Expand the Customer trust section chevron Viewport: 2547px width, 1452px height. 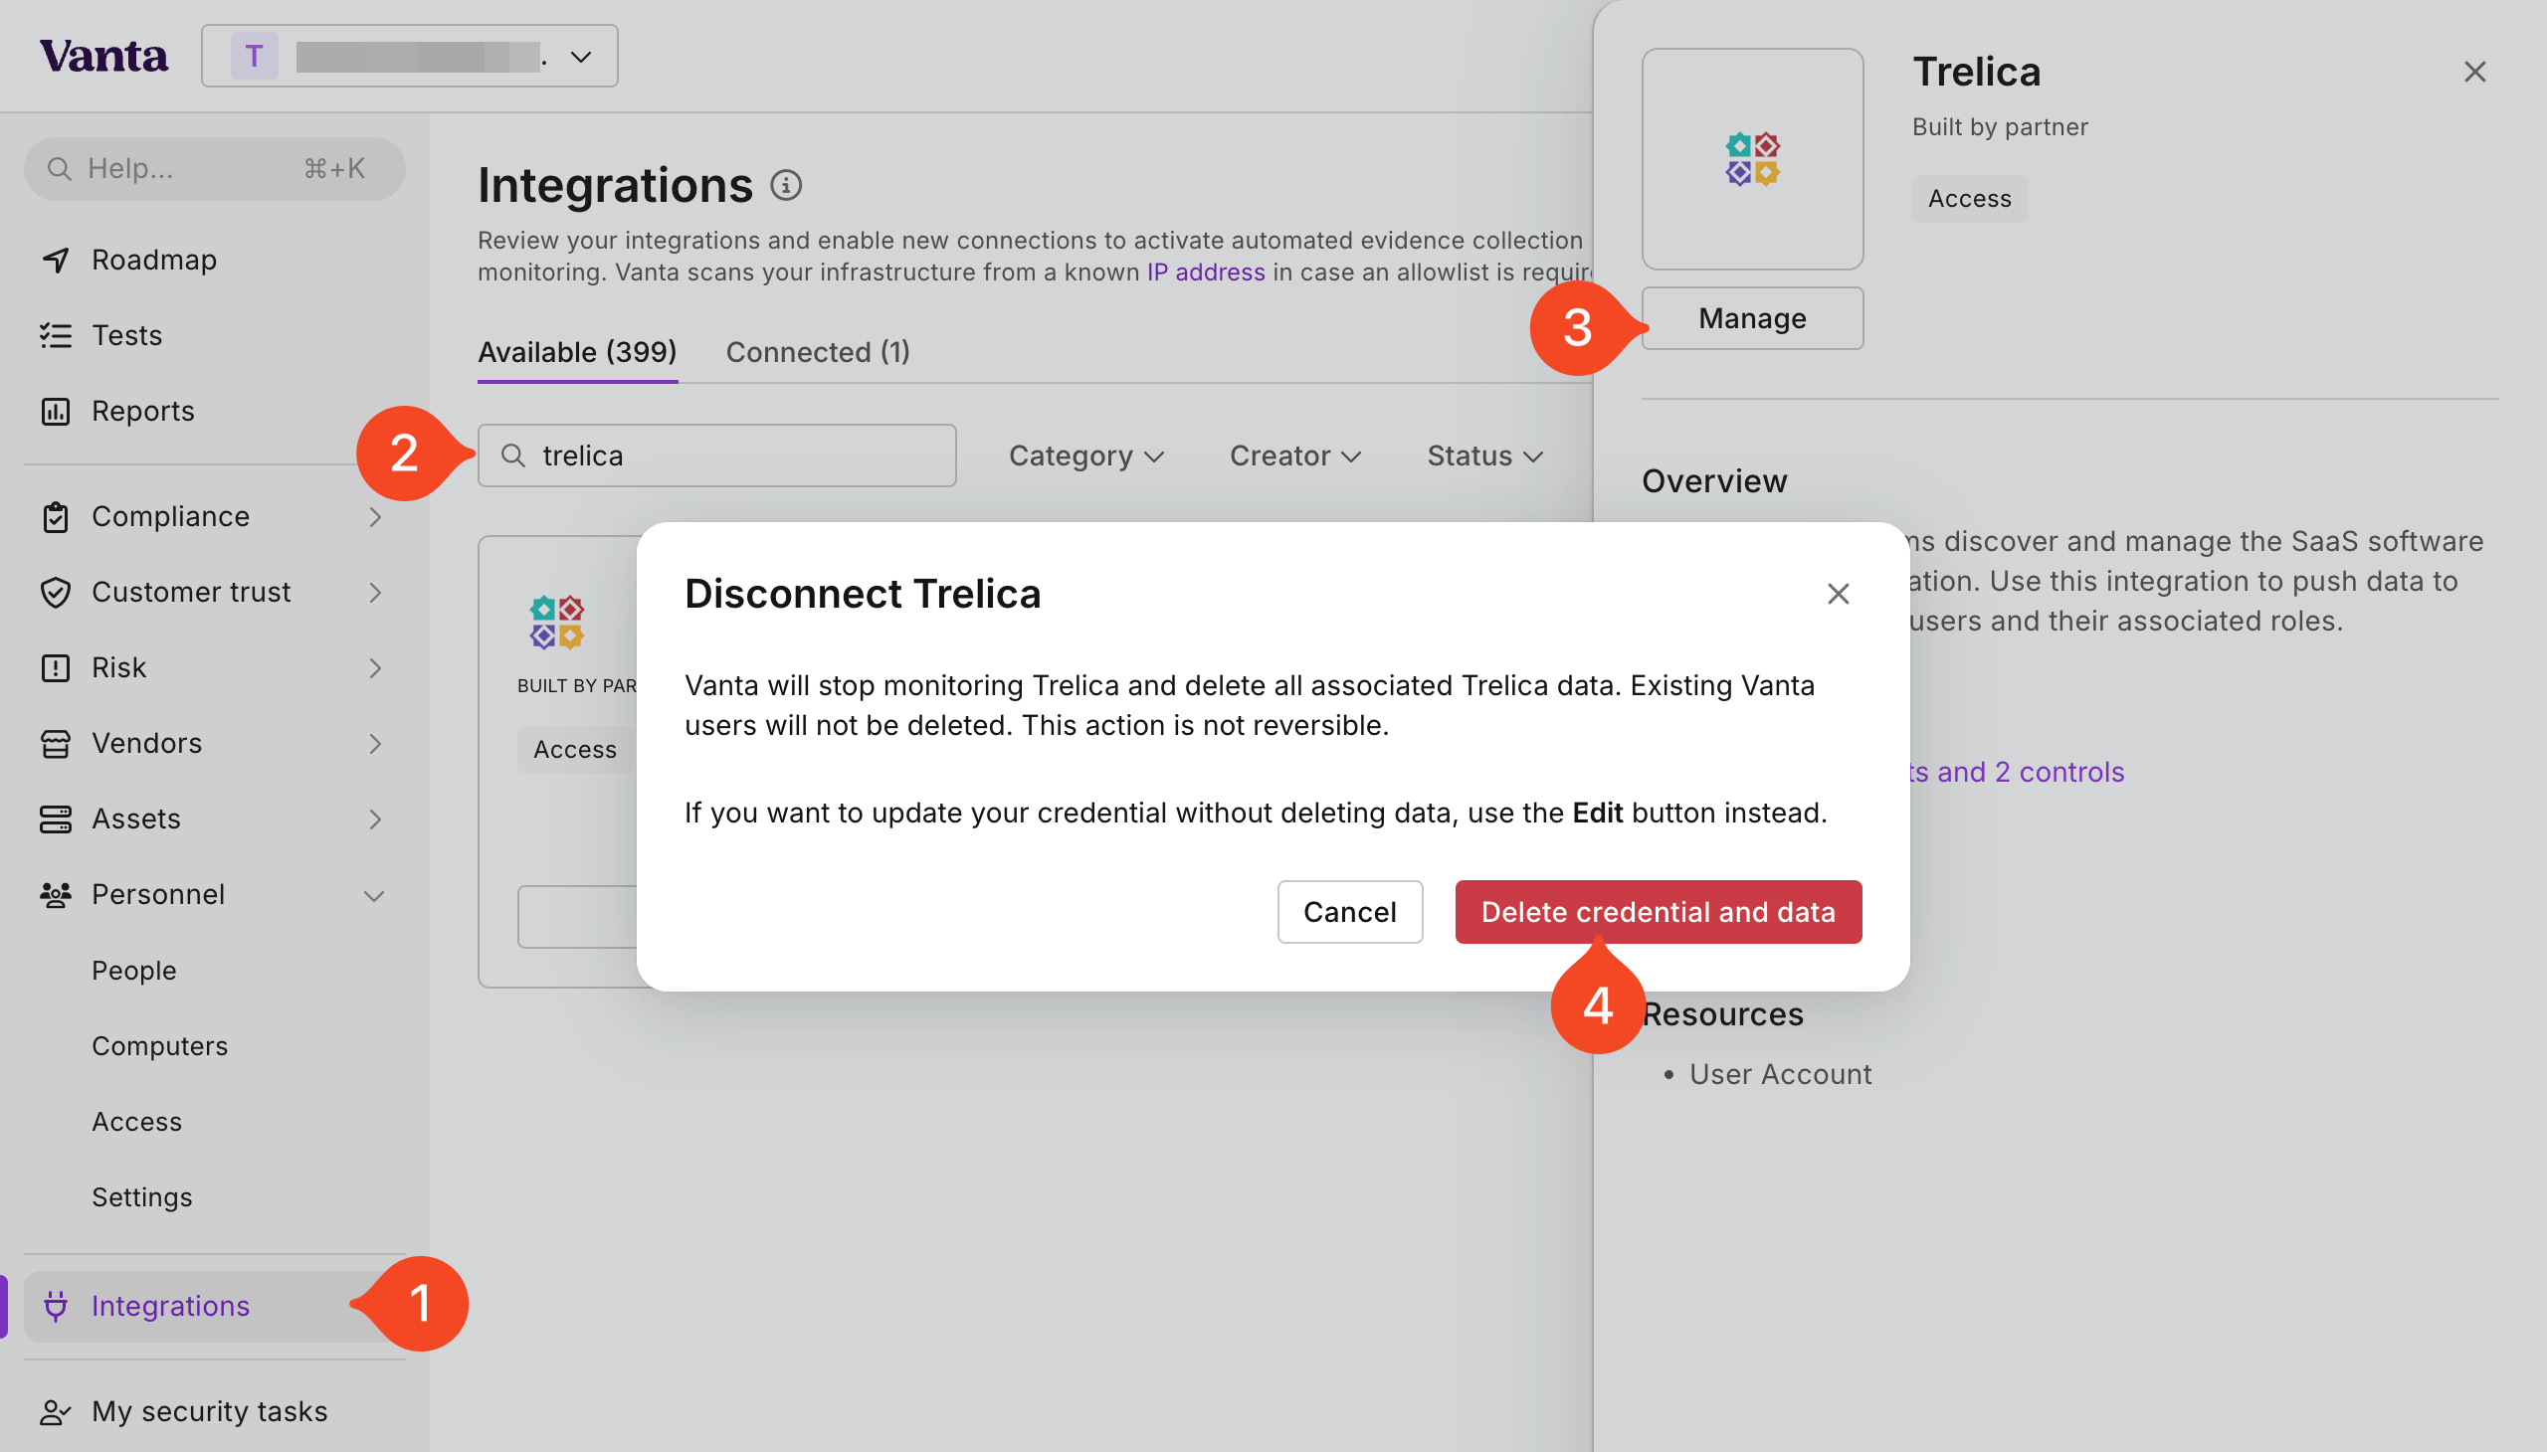pyautogui.click(x=375, y=593)
